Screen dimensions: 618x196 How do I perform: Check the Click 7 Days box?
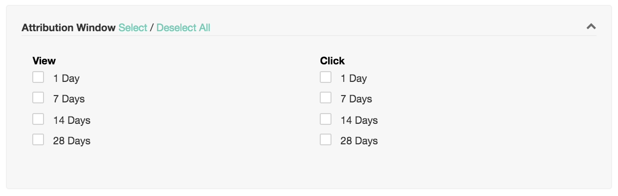point(326,98)
